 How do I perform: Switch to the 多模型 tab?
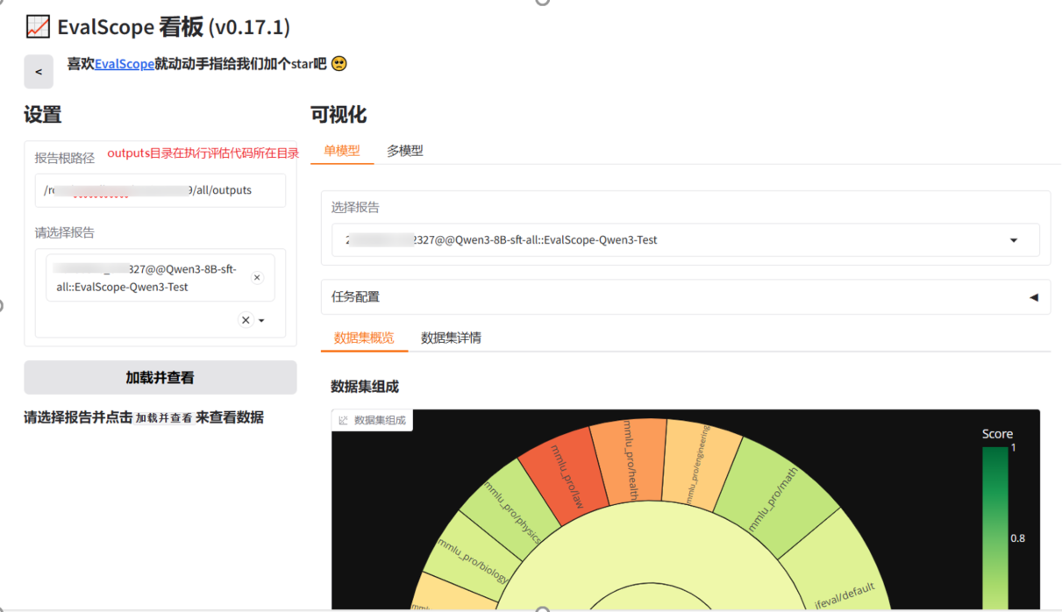point(405,151)
